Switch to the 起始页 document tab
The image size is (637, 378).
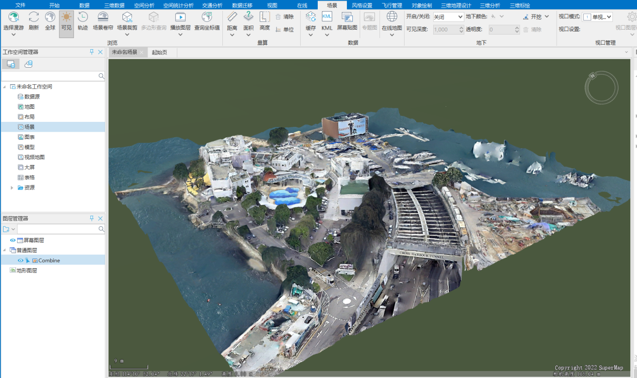(159, 52)
